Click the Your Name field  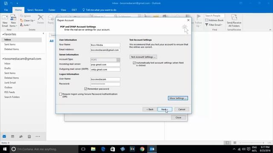105,45
